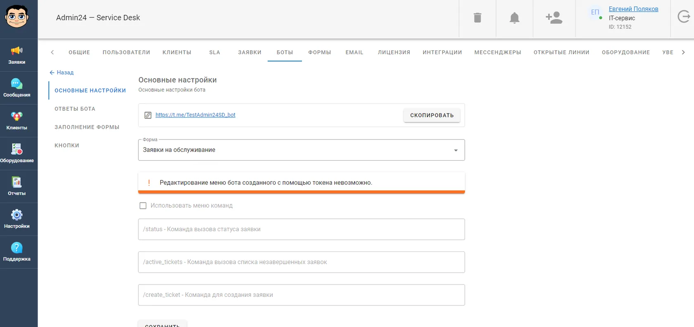Switch to the Email tab
Viewport: 694px width, 327px height.
(354, 52)
